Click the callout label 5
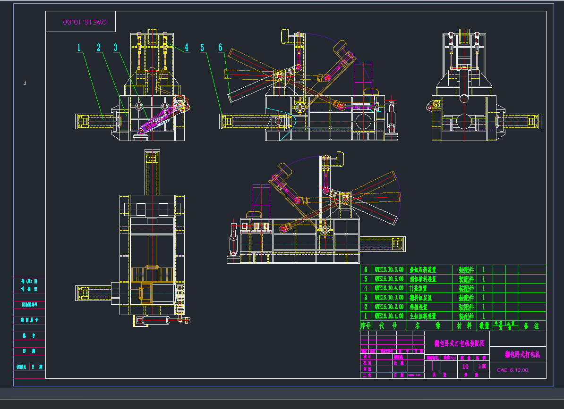 pos(202,47)
